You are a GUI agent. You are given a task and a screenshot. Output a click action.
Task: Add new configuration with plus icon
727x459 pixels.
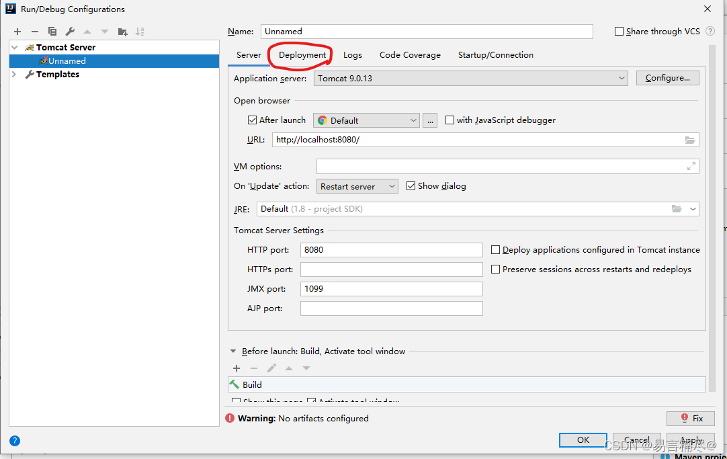coord(17,32)
